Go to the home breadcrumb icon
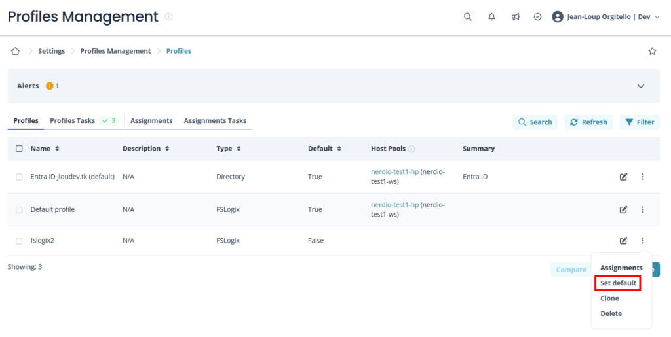Viewport: 671px width, 337px height. [16, 51]
